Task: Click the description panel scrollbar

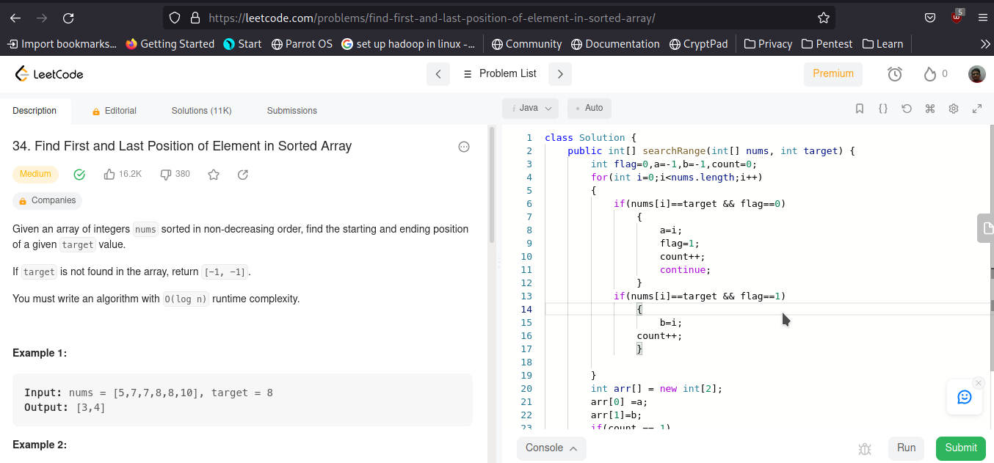Action: [x=492, y=185]
